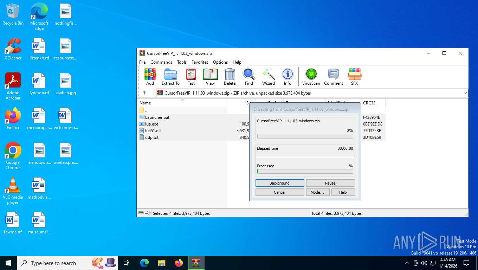Open the archive path dropdown arrow
478x270 pixels.
pos(465,93)
